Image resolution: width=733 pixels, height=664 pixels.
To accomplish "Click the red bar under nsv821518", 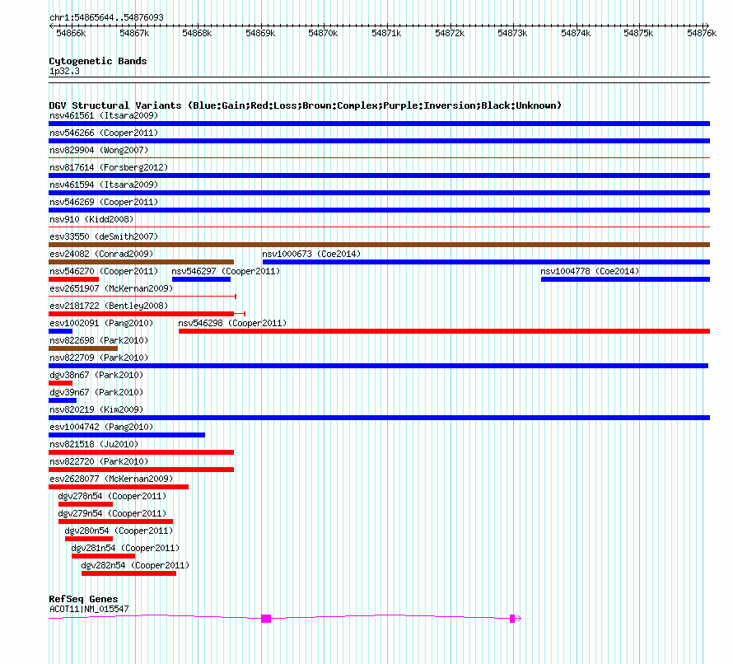I will click(141, 452).
